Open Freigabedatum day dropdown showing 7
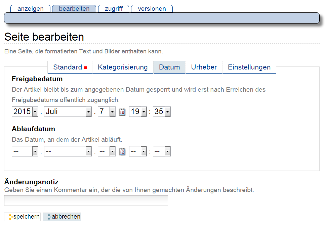Viewport: 326px width, 229px height. 107,111
